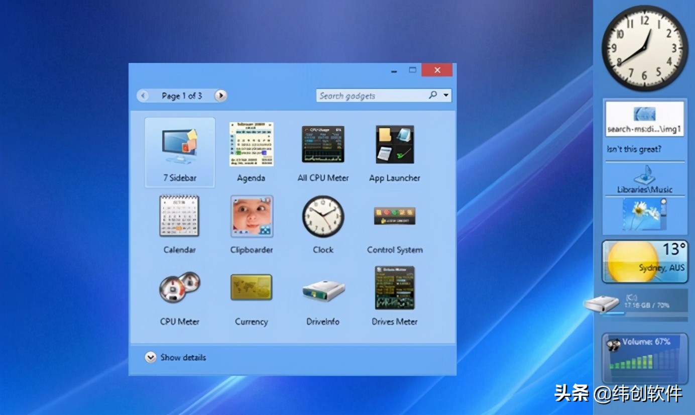Image resolution: width=695 pixels, height=415 pixels.
Task: Choose the CPU Meter gadget icon
Action: 180,287
